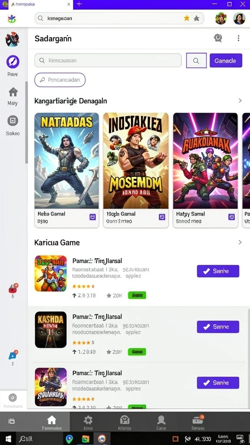Click purple badge icon on NATAADAS card
Viewport: 250px width, 445px height.
coord(92,217)
